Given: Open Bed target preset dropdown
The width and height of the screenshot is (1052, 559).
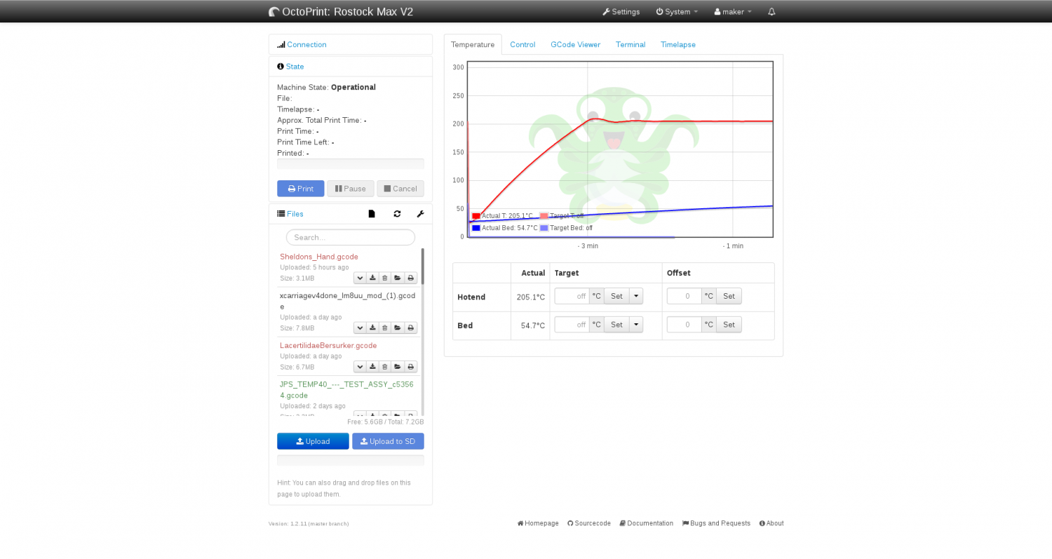Looking at the screenshot, I should tap(636, 325).
